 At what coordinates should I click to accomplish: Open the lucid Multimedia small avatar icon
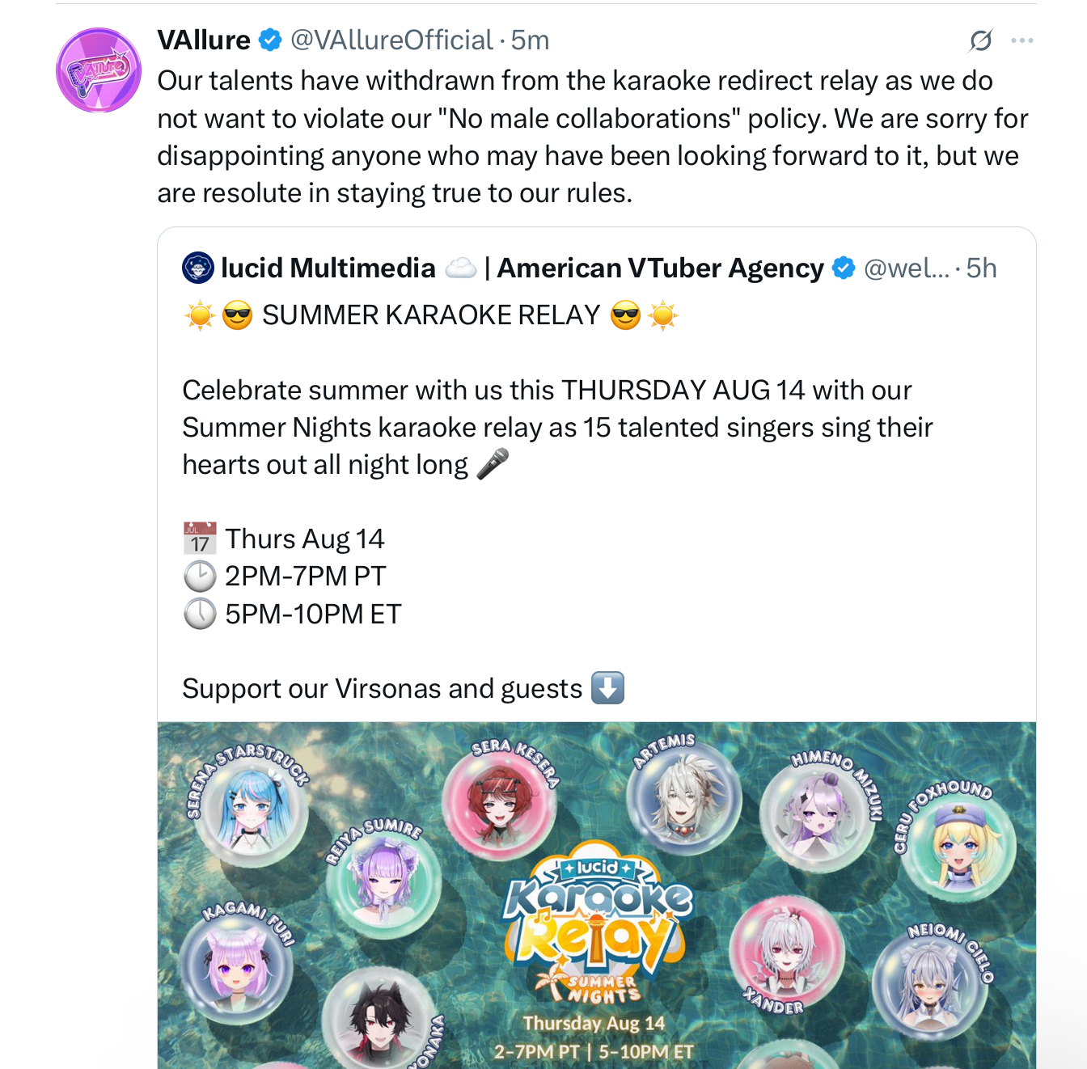[198, 268]
